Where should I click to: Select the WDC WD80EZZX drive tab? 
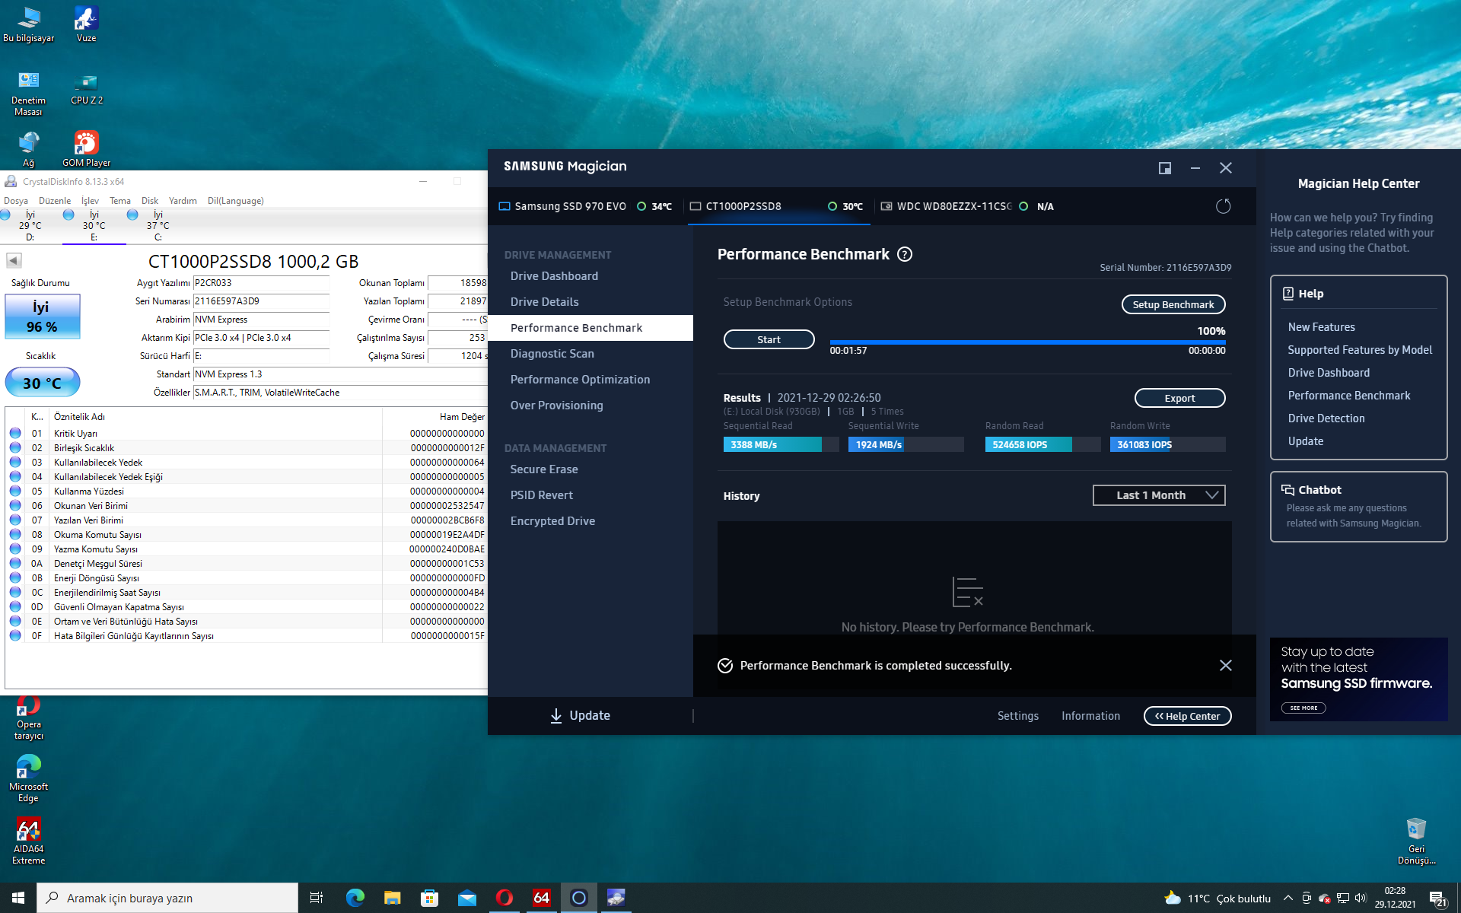point(966,206)
